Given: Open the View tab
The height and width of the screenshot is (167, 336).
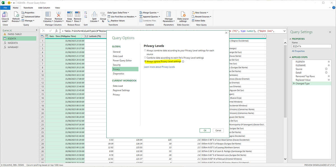Looking at the screenshot, I should click(x=57, y=8).
